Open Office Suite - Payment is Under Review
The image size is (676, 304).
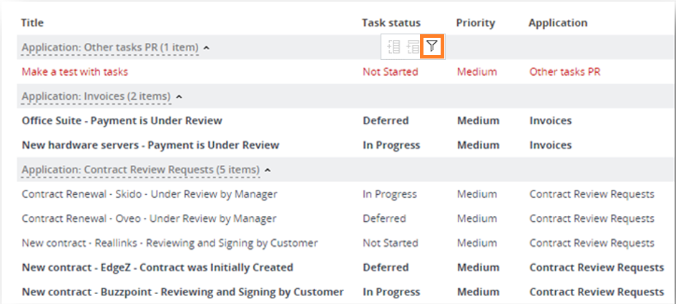(122, 121)
